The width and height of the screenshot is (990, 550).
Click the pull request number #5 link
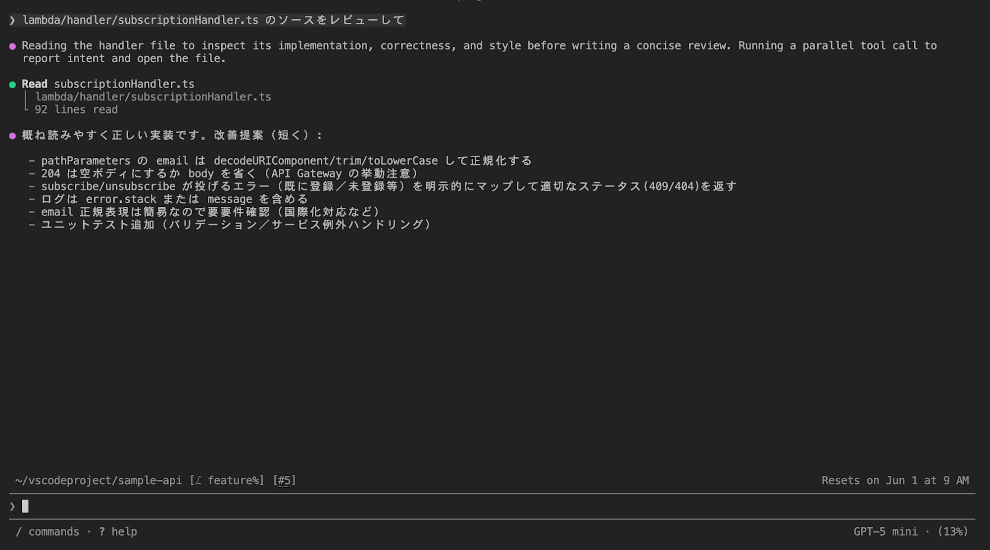coord(284,481)
